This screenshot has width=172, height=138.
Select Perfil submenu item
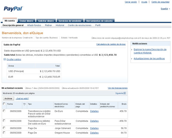click(98, 25)
